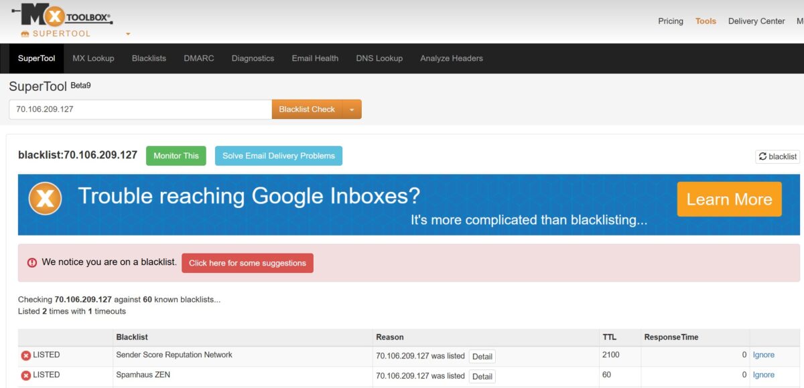Viewport: 804px width, 388px height.
Task: Click LISTED icon for Spamhaus ZEN row
Action: click(26, 376)
